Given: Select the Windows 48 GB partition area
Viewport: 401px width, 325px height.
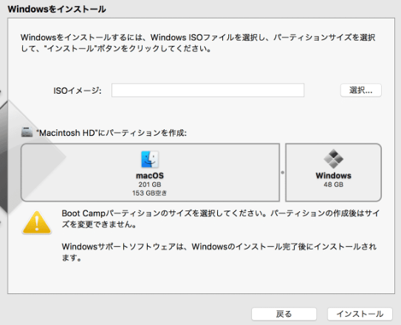Looking at the screenshot, I should [x=334, y=172].
